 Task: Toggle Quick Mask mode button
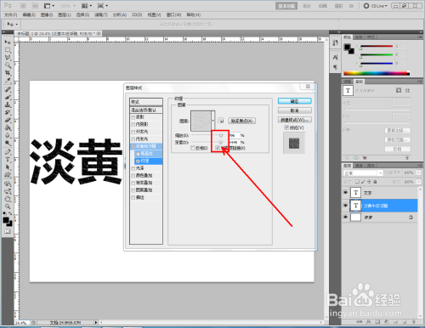pyautogui.click(x=8, y=231)
